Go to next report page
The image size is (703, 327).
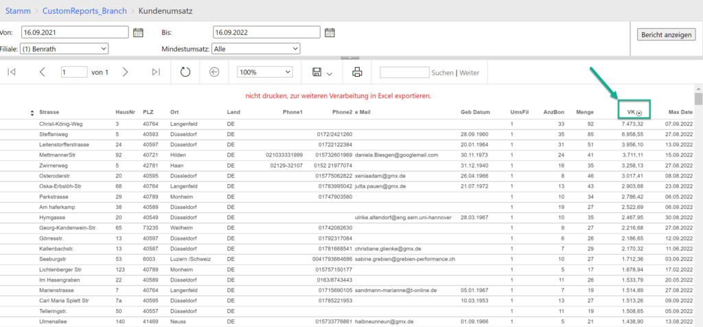pos(125,72)
